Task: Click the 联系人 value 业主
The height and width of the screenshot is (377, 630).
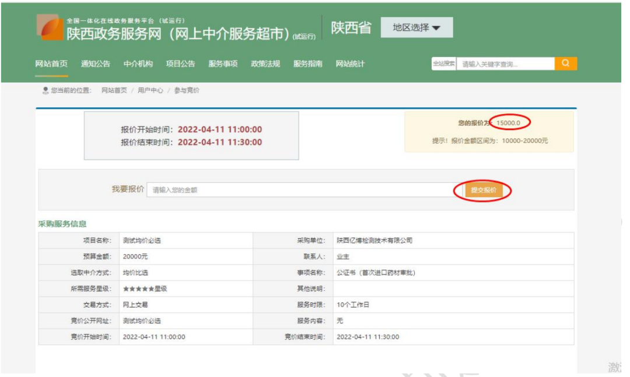Action: pos(343,256)
